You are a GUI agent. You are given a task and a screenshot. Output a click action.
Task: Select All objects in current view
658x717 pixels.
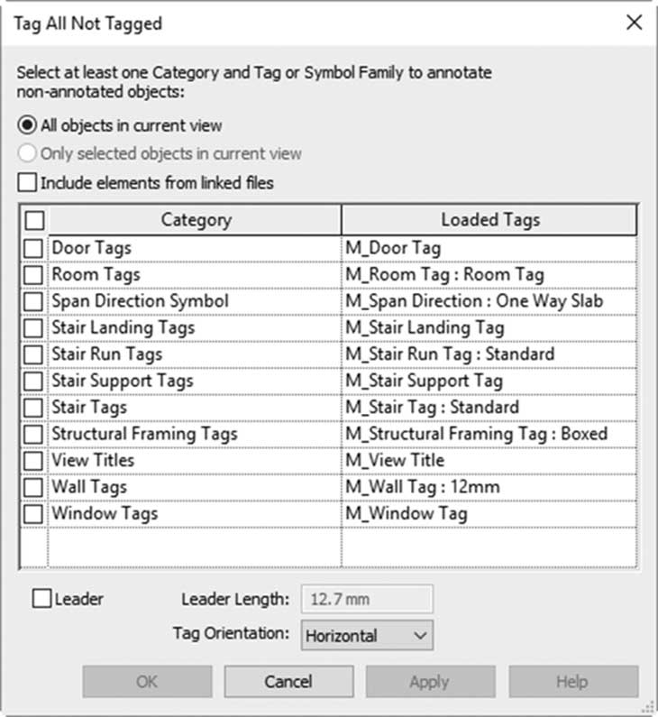click(27, 125)
